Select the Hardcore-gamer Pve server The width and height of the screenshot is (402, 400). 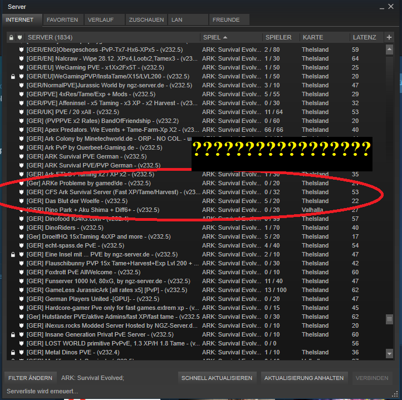[x=196, y=308]
